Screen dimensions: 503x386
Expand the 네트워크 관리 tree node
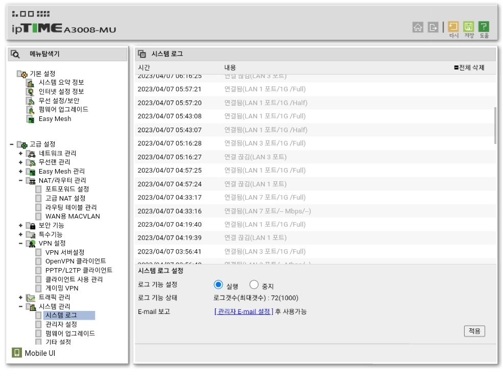(20, 153)
